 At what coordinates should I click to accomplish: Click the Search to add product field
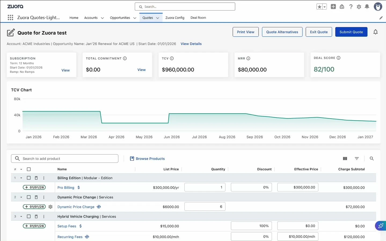pos(65,159)
